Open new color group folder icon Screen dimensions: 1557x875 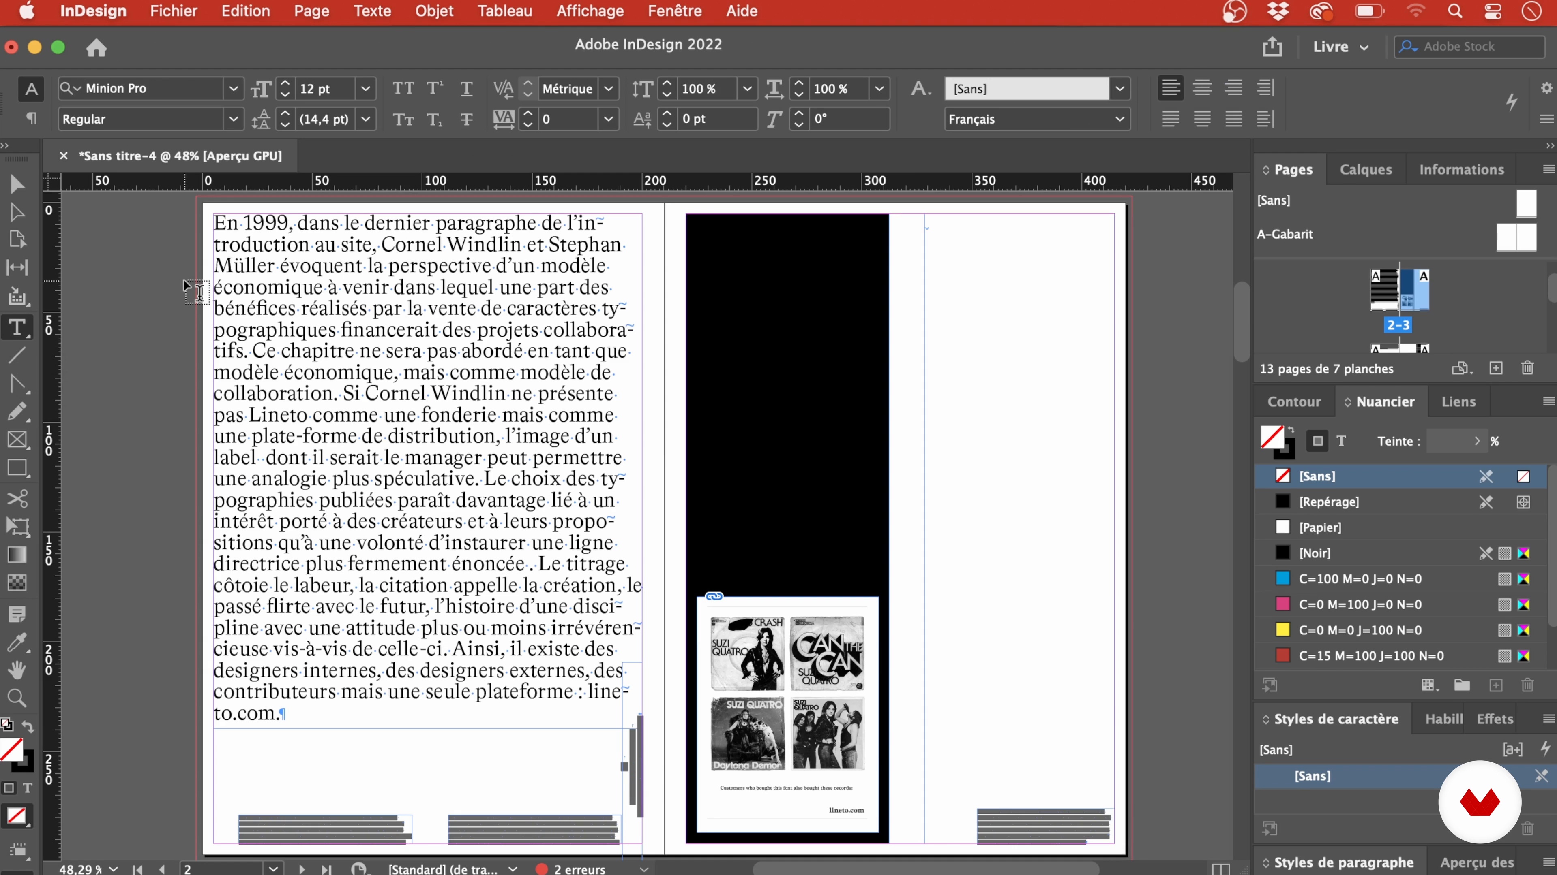tap(1462, 685)
